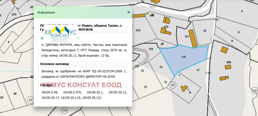Click neighbor identifier 18109.3.49

(50, 93)
